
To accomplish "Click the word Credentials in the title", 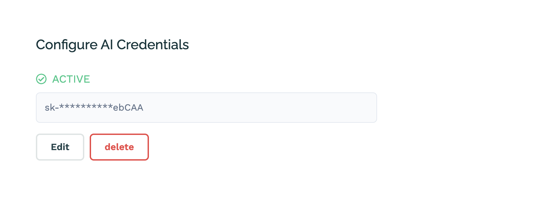I will point(153,45).
